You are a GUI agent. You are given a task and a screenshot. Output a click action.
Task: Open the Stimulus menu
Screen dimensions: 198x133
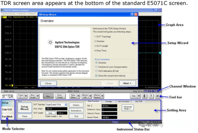pyautogui.click(x=31, y=14)
